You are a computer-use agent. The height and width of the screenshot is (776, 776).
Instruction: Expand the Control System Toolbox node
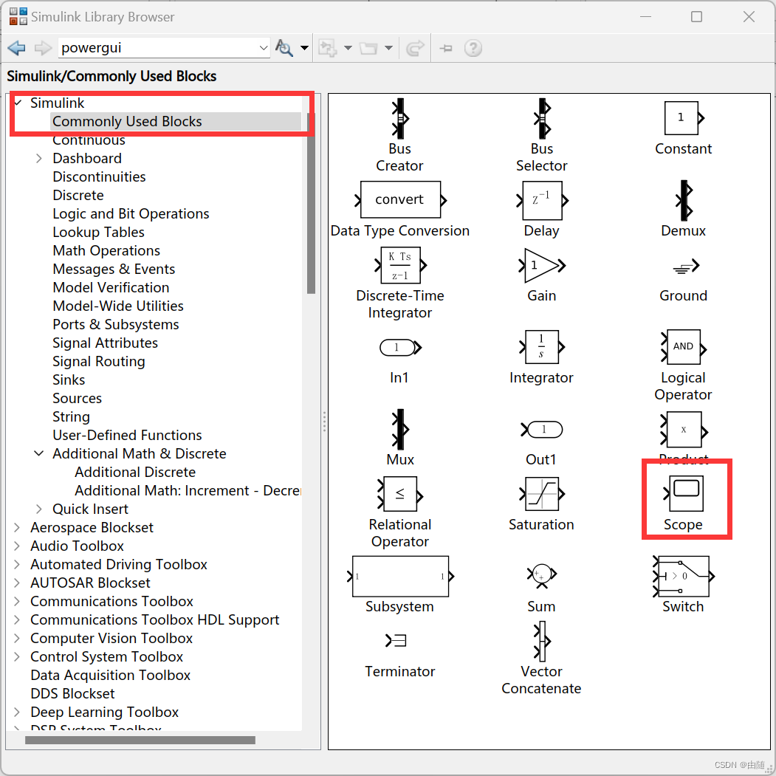(17, 656)
